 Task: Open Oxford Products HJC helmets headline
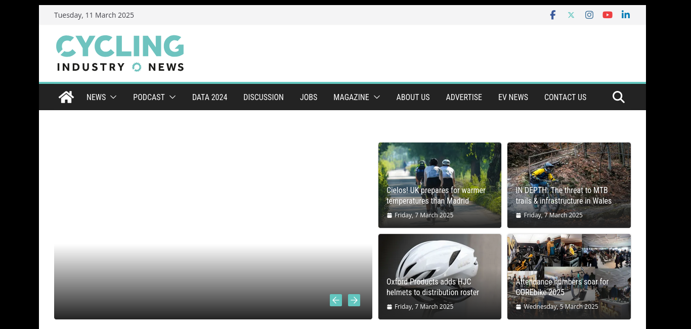433,287
